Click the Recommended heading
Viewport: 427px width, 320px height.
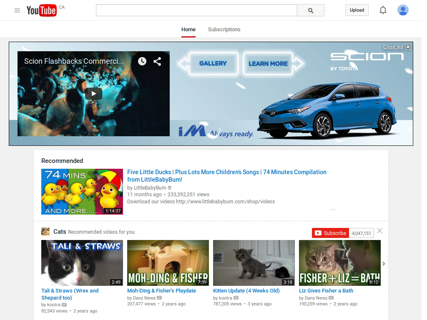pyautogui.click(x=62, y=161)
